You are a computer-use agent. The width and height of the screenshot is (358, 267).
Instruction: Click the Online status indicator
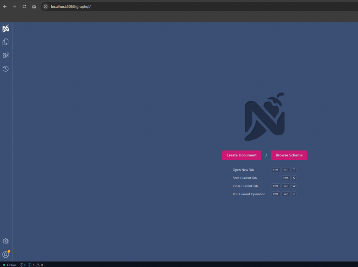tap(9, 265)
